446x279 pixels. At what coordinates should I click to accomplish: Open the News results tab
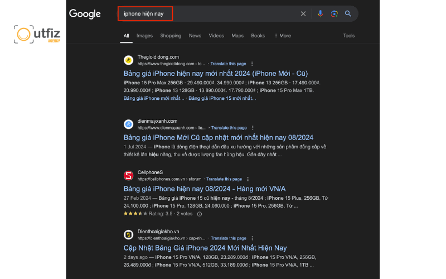(195, 36)
